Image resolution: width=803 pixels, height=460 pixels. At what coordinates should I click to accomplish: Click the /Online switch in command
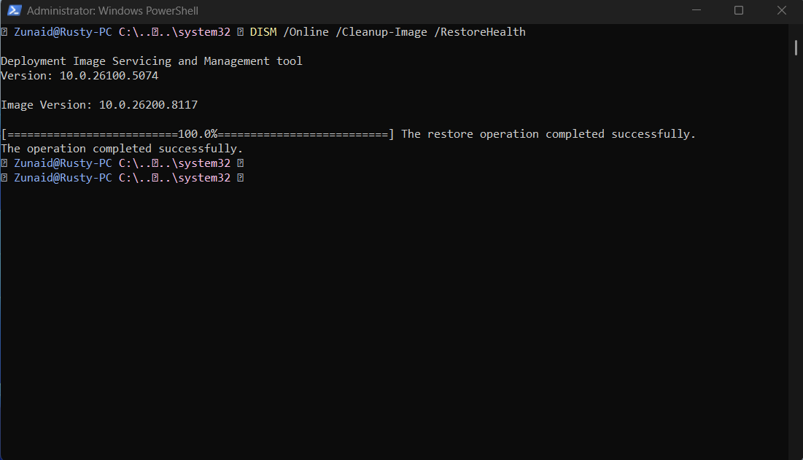(306, 32)
